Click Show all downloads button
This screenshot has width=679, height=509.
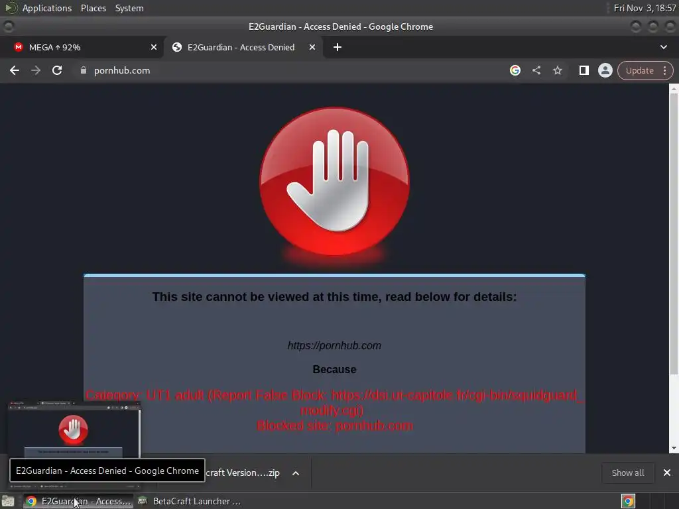click(627, 473)
